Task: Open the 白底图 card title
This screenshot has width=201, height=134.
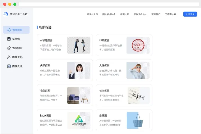Action: (x=103, y=115)
